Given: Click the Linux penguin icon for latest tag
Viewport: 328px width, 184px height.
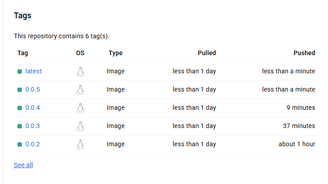Looking at the screenshot, I should tap(80, 72).
